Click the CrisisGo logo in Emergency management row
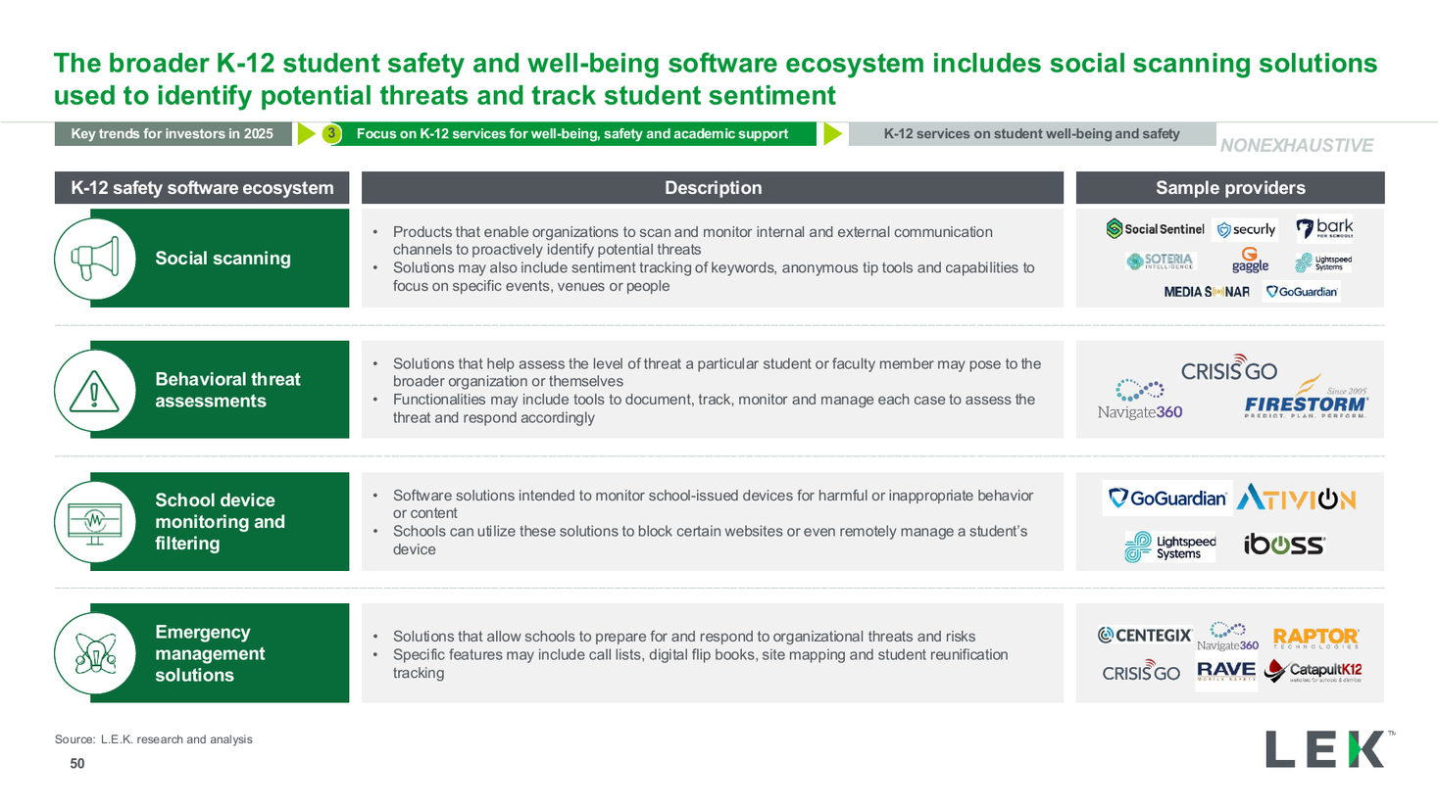Viewport: 1438px width, 808px height. point(1141,672)
